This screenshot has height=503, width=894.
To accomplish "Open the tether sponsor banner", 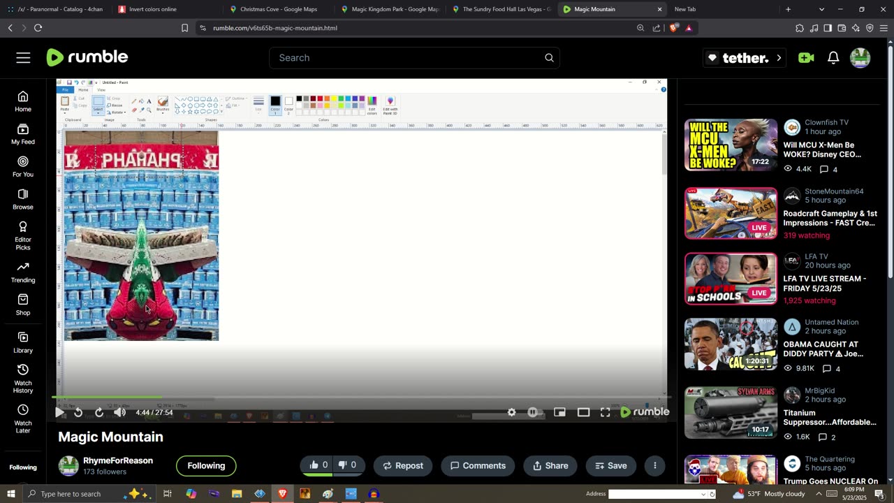I will pyautogui.click(x=745, y=58).
